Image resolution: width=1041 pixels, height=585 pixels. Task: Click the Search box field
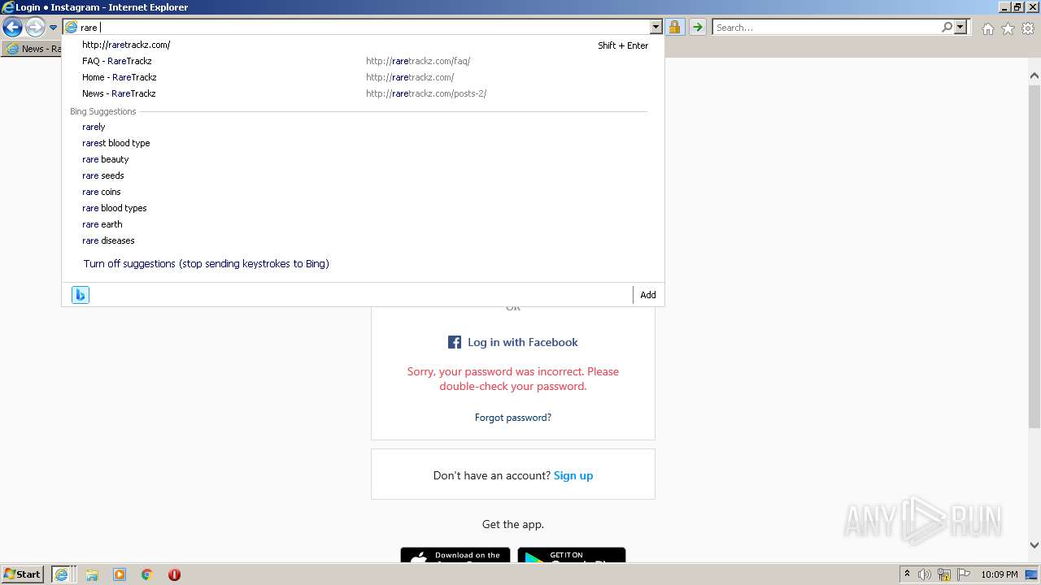click(x=826, y=28)
